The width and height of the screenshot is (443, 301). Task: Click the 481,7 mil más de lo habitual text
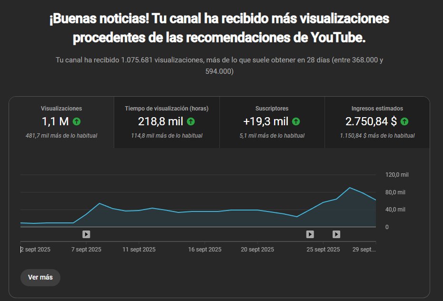pos(61,135)
